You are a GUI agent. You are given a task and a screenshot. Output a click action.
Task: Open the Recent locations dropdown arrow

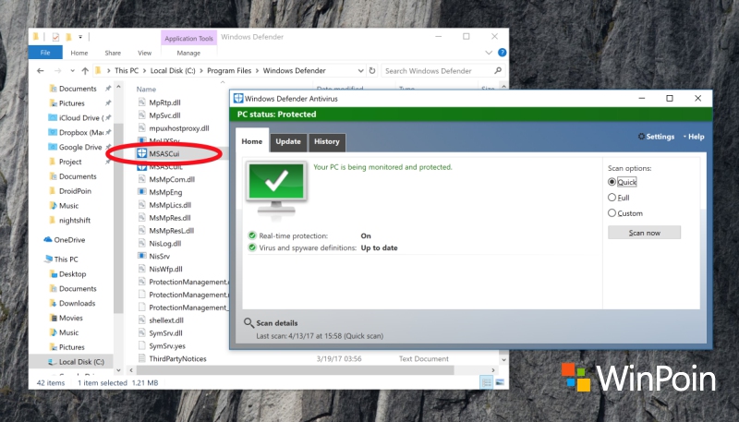click(x=72, y=71)
